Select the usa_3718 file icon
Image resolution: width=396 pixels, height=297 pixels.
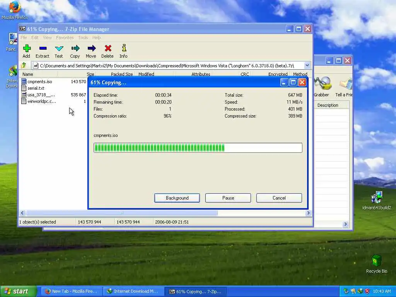click(24, 94)
